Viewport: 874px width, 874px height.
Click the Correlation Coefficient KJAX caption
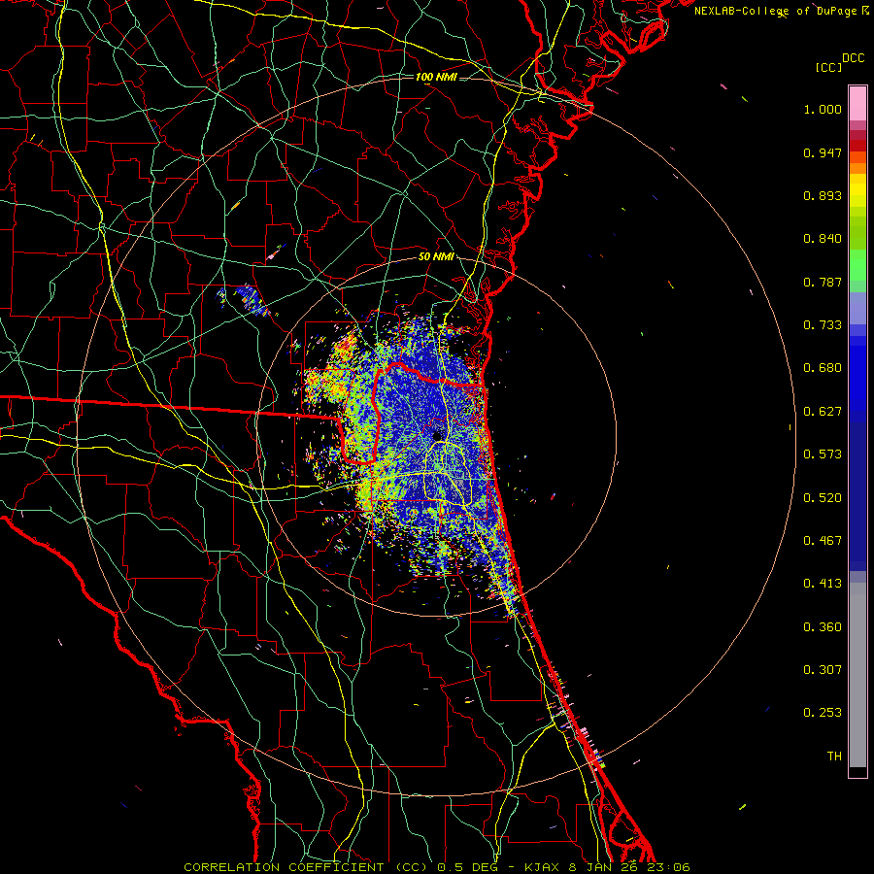437,867
